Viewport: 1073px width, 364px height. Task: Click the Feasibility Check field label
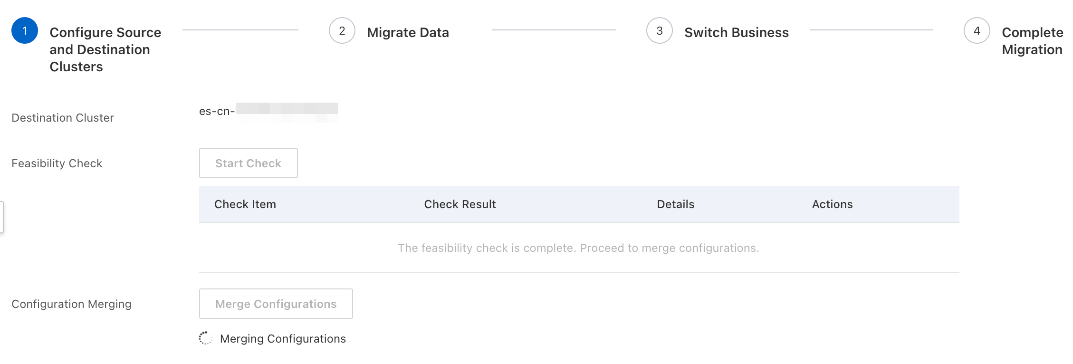(x=57, y=163)
